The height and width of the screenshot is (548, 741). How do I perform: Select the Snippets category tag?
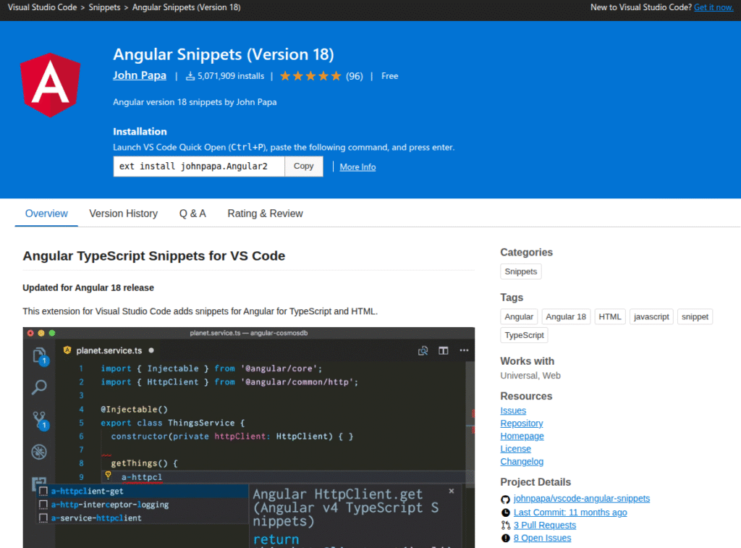(521, 271)
